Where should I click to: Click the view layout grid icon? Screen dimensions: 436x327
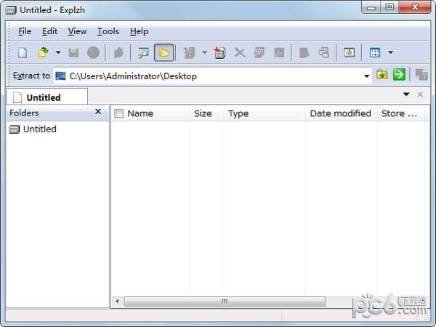(375, 52)
